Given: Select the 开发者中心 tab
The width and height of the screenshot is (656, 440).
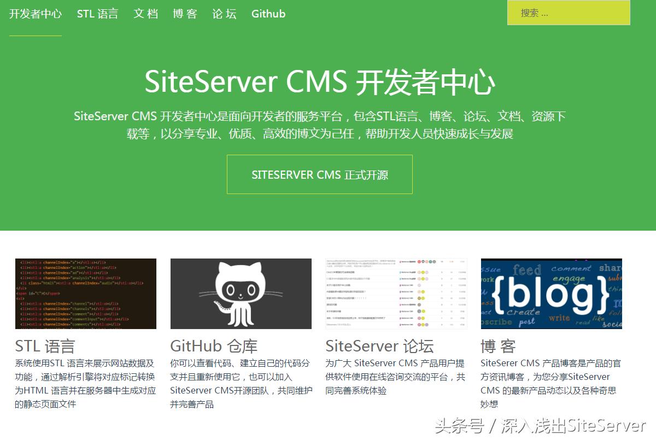Looking at the screenshot, I should click(36, 14).
